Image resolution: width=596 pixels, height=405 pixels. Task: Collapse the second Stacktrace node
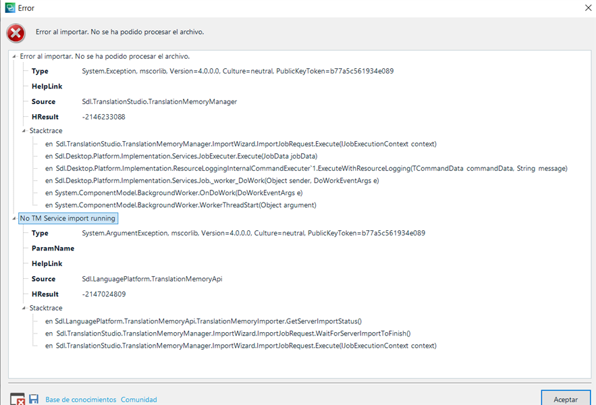click(x=24, y=308)
